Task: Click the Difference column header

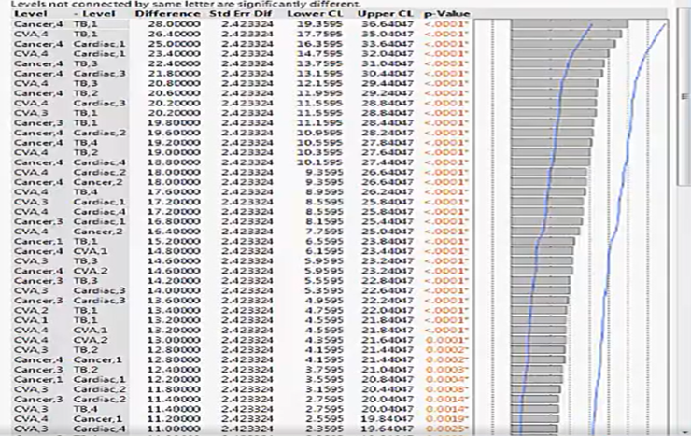Action: 167,14
